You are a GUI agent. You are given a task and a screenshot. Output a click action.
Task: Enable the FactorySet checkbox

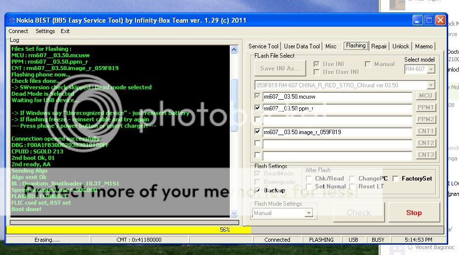coord(396,179)
